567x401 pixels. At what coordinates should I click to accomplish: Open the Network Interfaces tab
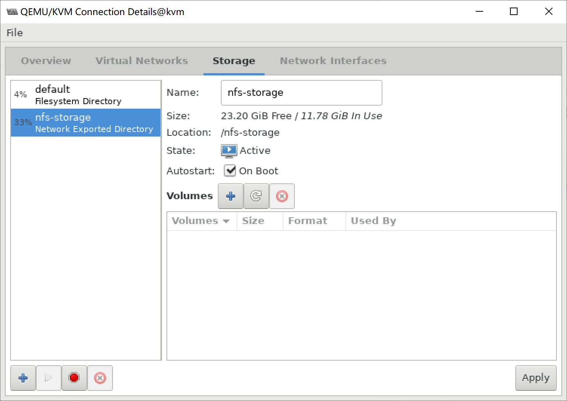[333, 61]
